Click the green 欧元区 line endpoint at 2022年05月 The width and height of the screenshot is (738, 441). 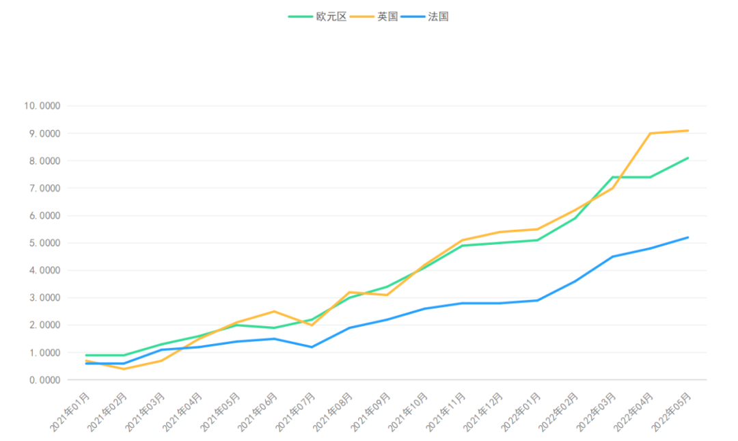point(687,158)
